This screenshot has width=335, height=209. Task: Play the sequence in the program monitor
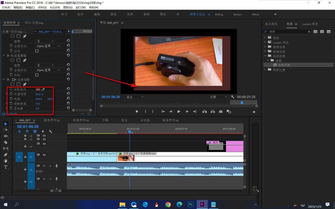(179, 111)
